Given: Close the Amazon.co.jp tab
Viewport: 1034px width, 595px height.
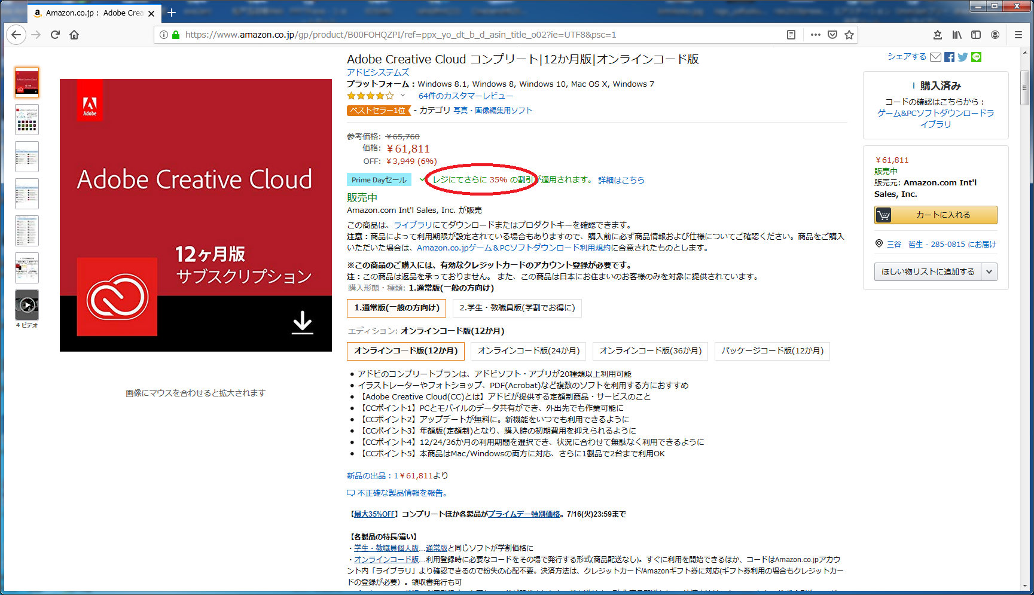Looking at the screenshot, I should point(151,13).
